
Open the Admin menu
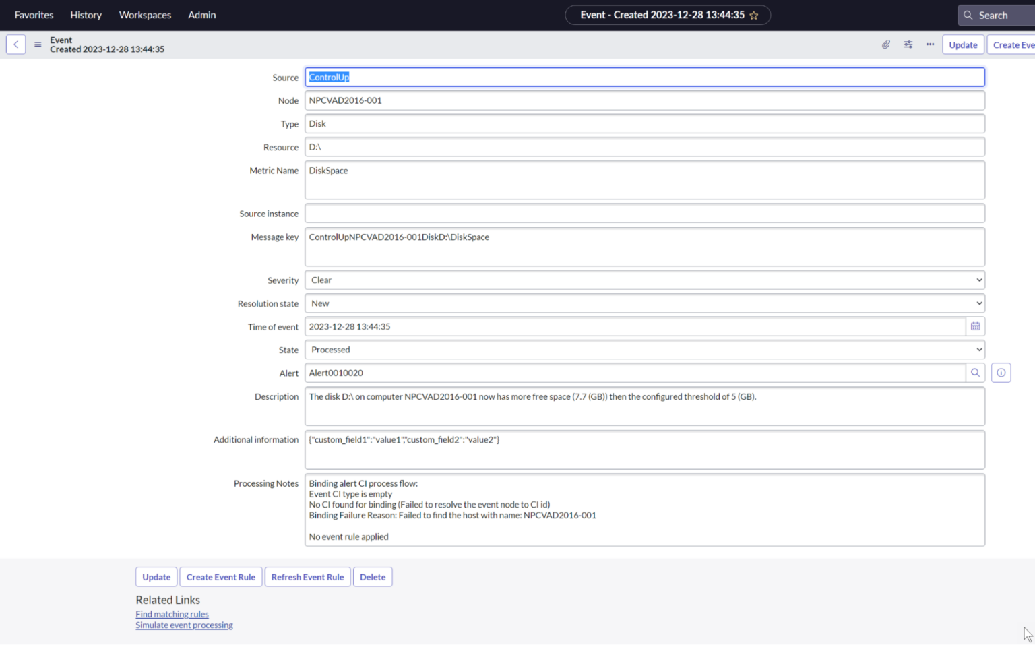[201, 15]
